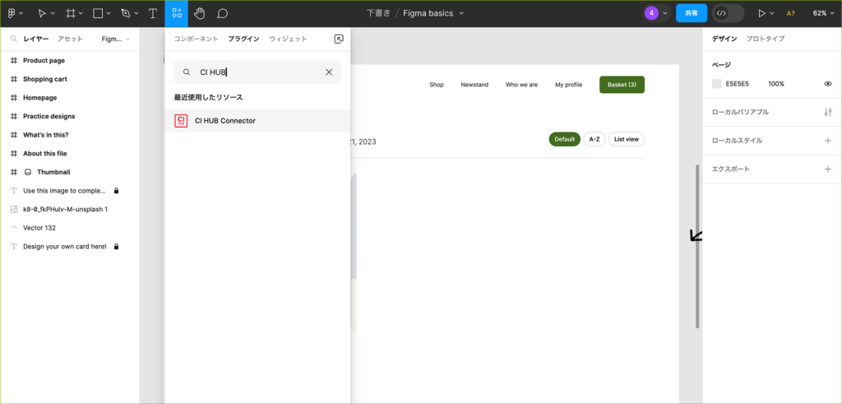The width and height of the screenshot is (842, 404).
Task: Click the blue 共有 share button
Action: tap(691, 13)
